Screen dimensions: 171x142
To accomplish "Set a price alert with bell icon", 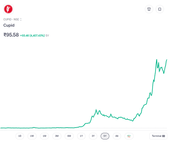I will (x=149, y=9).
